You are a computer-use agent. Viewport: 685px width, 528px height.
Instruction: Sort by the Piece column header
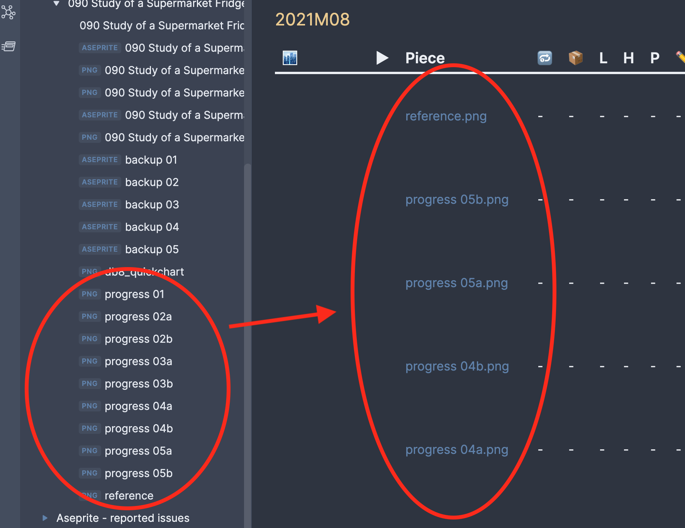point(425,58)
